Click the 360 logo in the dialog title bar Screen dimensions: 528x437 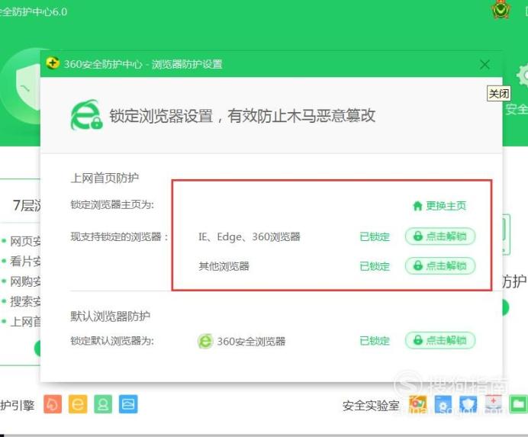(x=53, y=63)
